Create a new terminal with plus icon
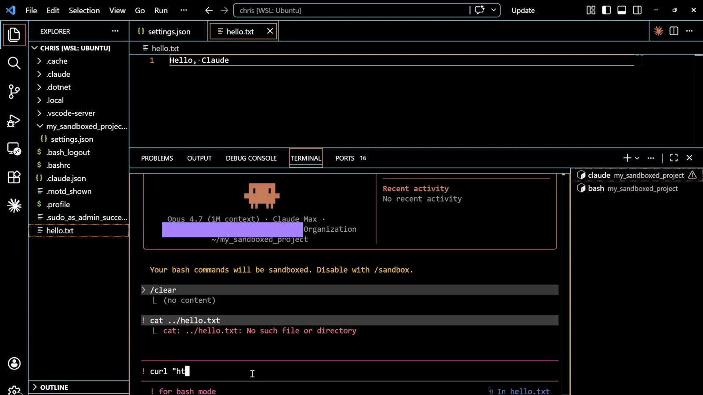Image resolution: width=703 pixels, height=395 pixels. point(627,158)
